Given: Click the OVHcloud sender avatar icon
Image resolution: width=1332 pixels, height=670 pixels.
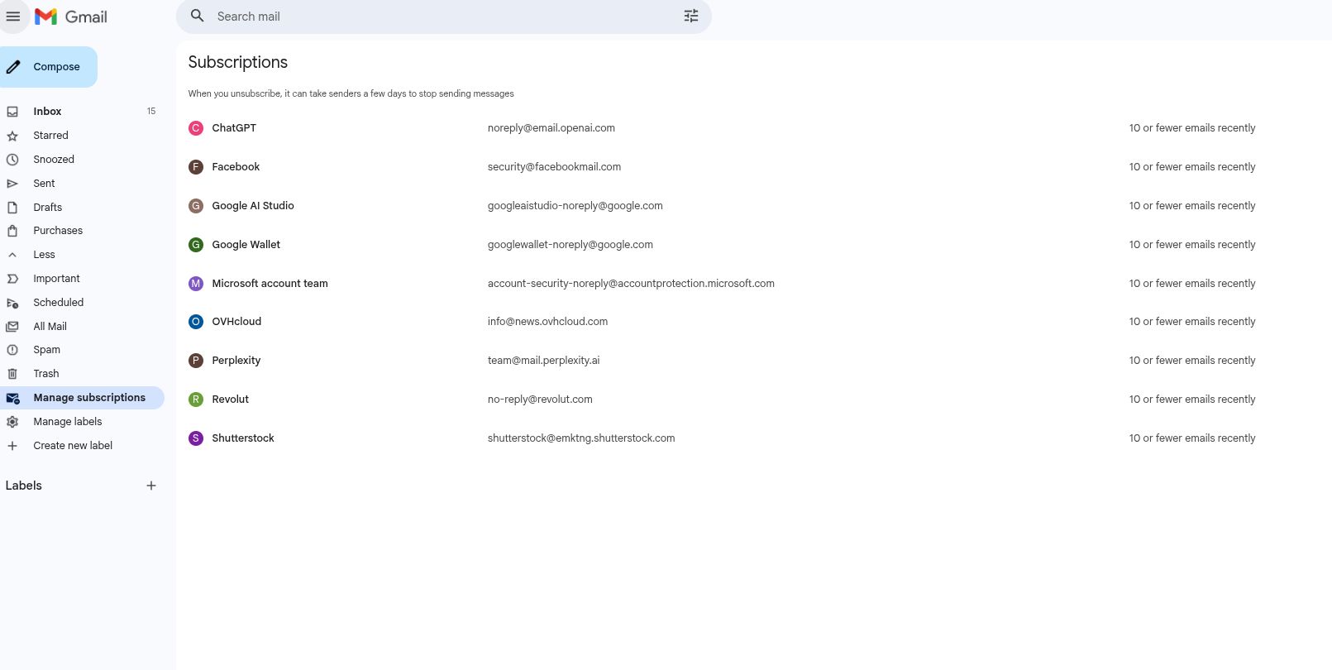Looking at the screenshot, I should tap(196, 322).
